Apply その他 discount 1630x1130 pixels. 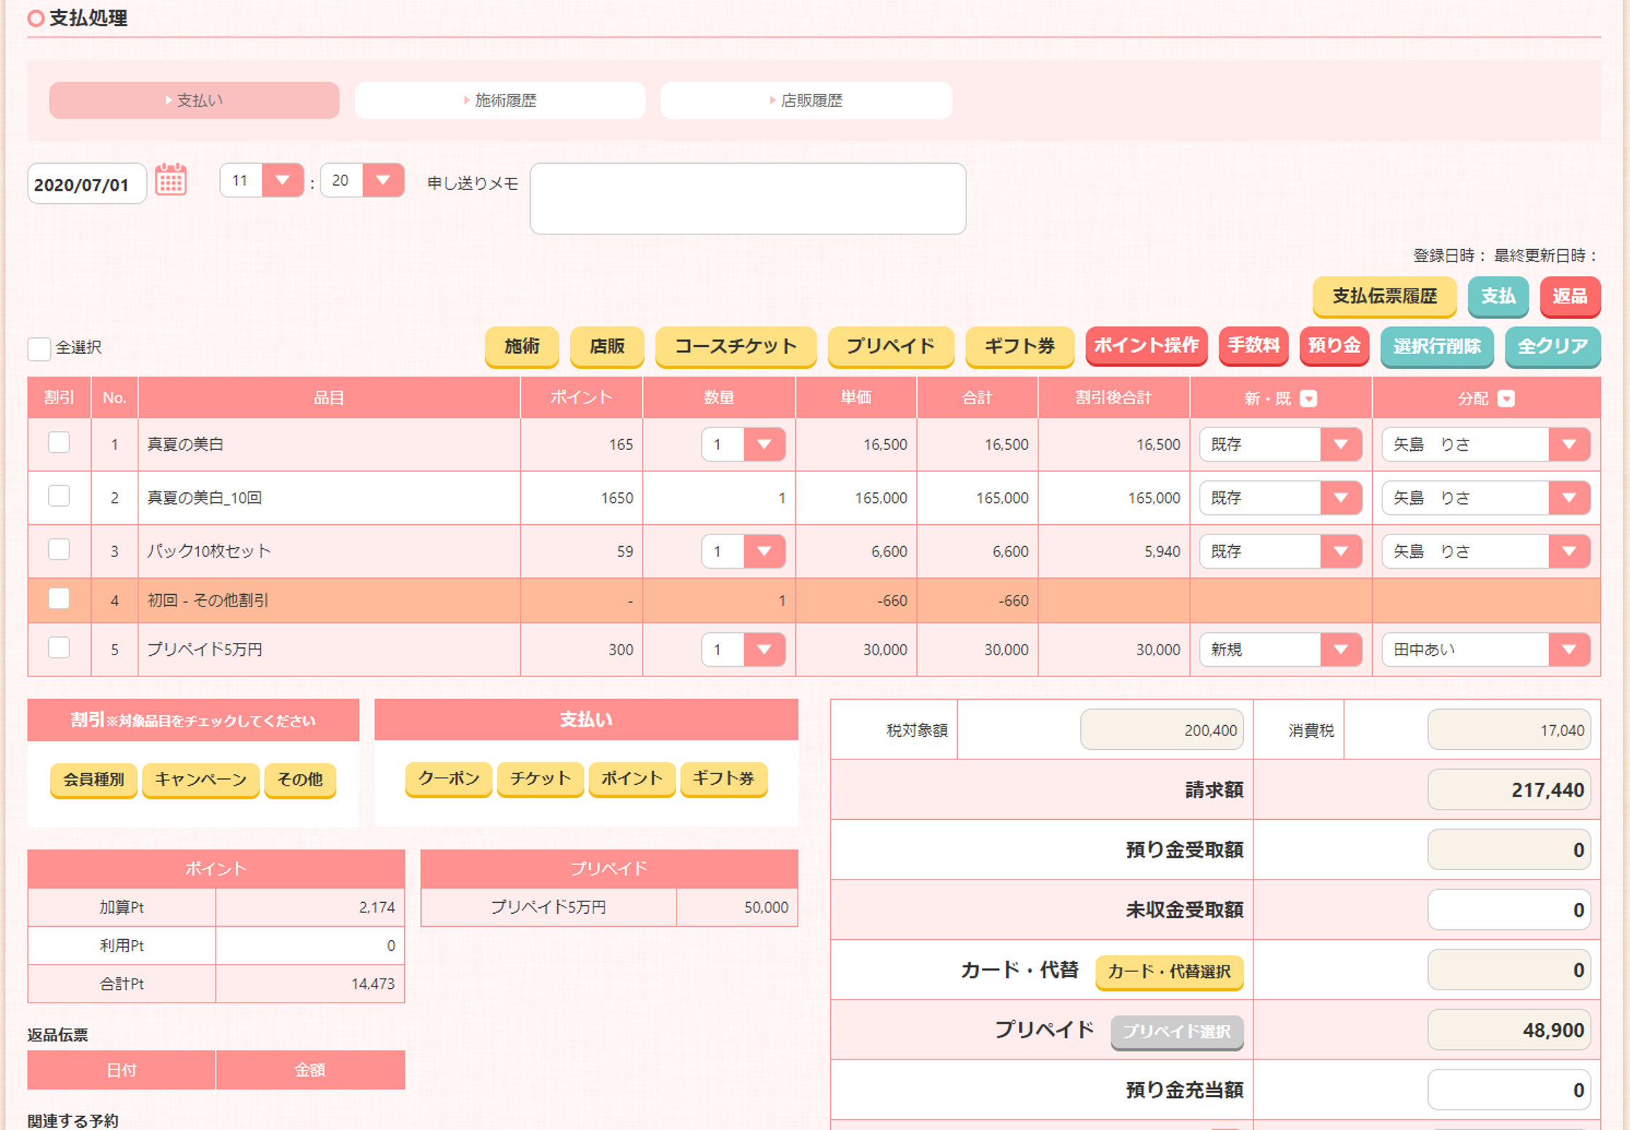point(300,780)
